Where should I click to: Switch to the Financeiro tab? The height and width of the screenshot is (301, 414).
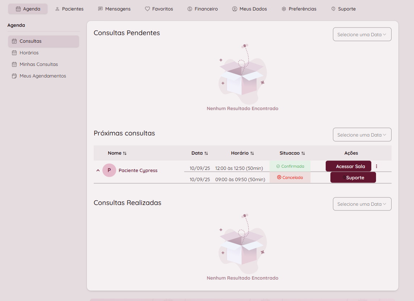click(x=203, y=9)
